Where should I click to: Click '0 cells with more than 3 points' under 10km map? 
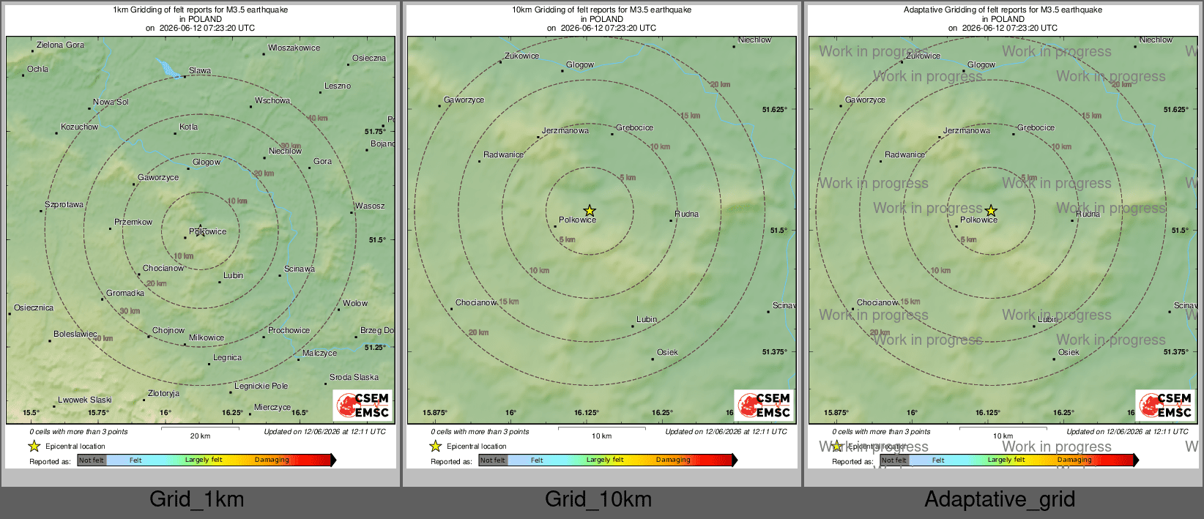pos(480,432)
